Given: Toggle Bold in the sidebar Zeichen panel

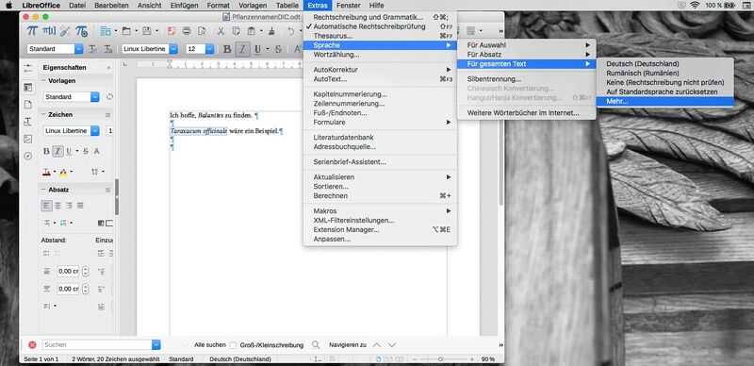Looking at the screenshot, I should pos(46,151).
